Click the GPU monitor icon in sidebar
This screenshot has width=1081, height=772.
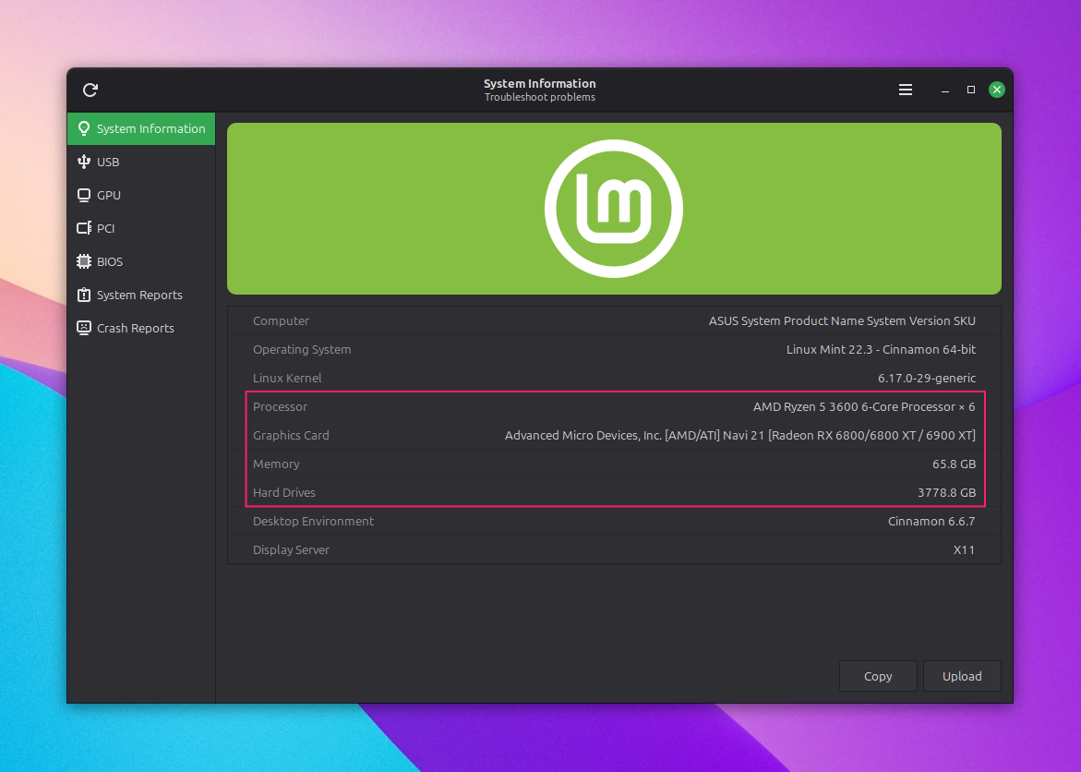click(84, 195)
